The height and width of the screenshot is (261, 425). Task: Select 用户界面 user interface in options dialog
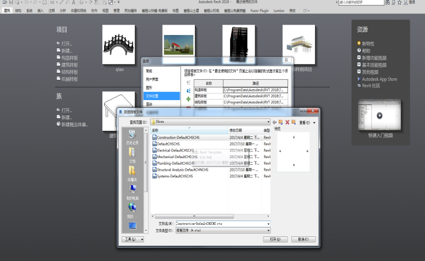coord(161,79)
